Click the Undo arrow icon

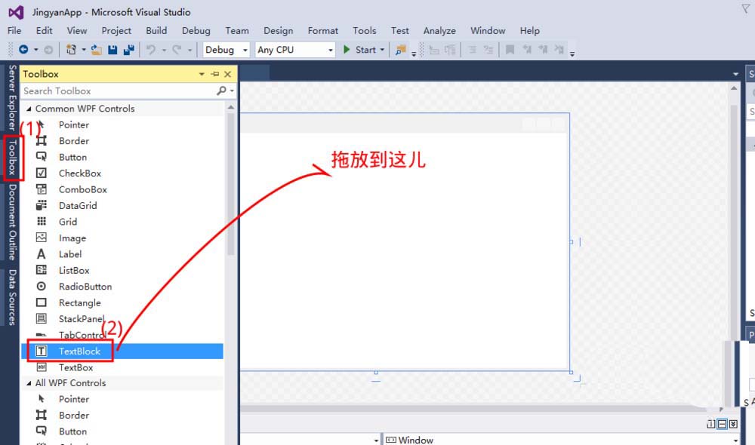[151, 50]
